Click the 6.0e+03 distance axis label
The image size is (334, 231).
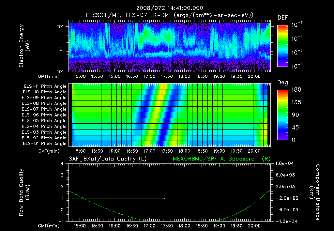pyautogui.click(x=285, y=175)
